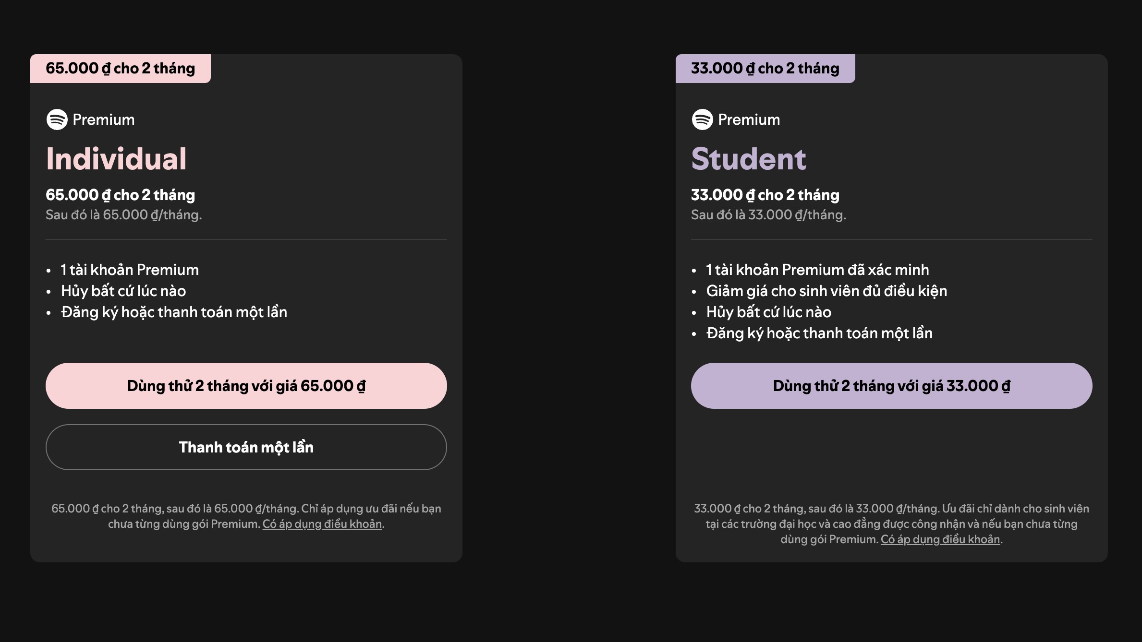Screen dimensions: 1142x642
Task: Click the Spotify logo on Individual card
Action: click(x=57, y=119)
